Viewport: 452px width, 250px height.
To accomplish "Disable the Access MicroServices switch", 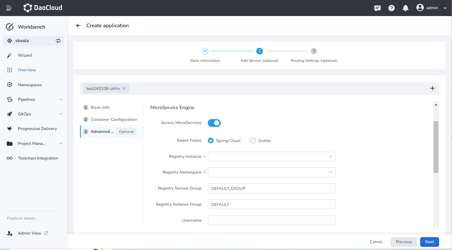I will (x=214, y=123).
